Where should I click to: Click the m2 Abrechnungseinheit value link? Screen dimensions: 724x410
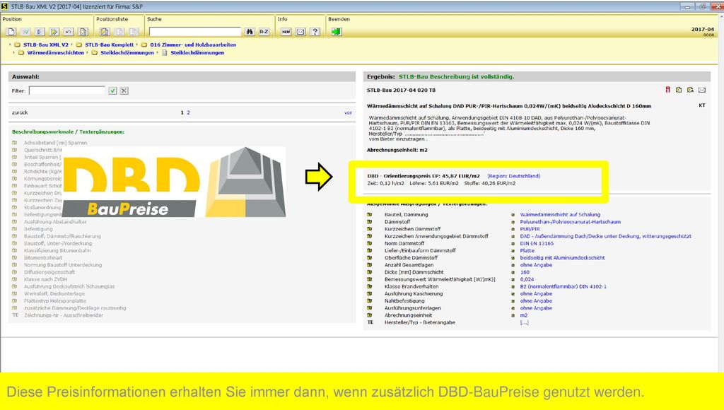(x=524, y=315)
